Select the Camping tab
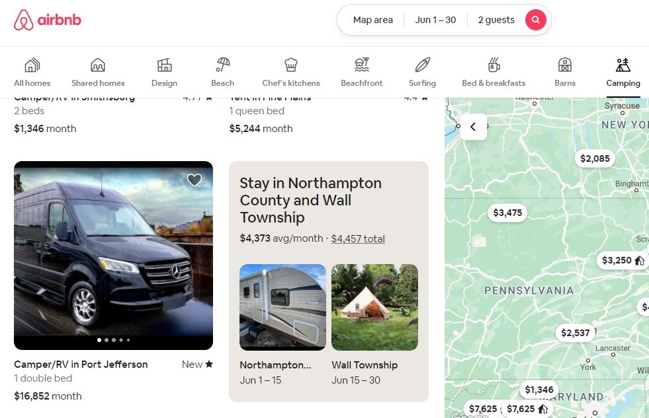649x418 pixels. pyautogui.click(x=623, y=71)
